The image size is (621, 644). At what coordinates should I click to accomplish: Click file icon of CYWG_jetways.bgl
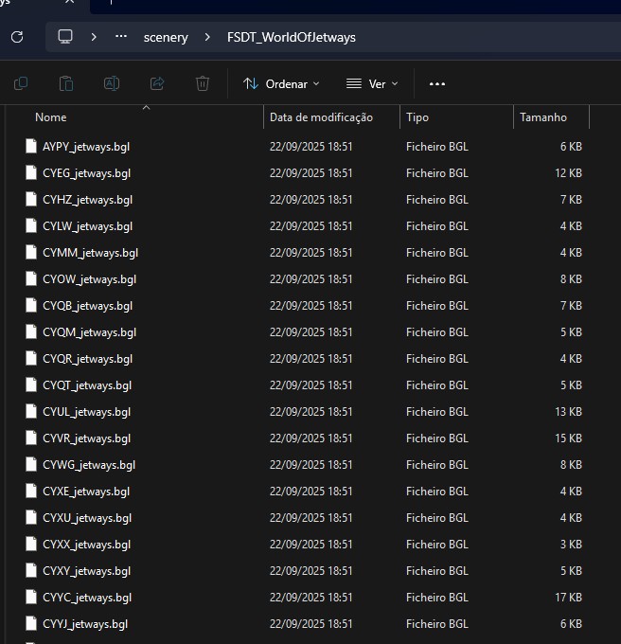pos(31,464)
